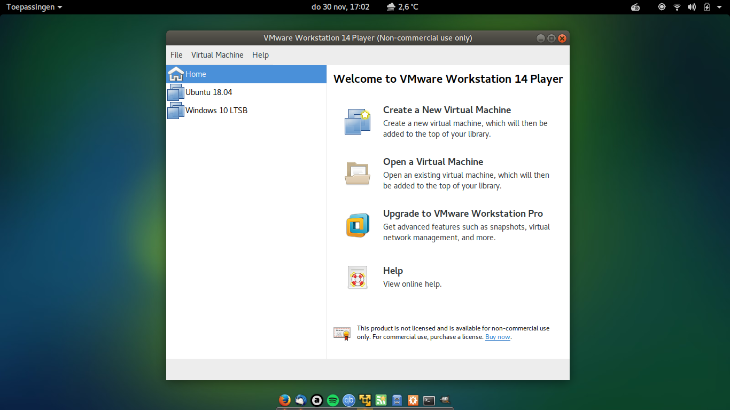Viewport: 730px width, 410px height.
Task: Open Spotify from the dock
Action: (333, 400)
